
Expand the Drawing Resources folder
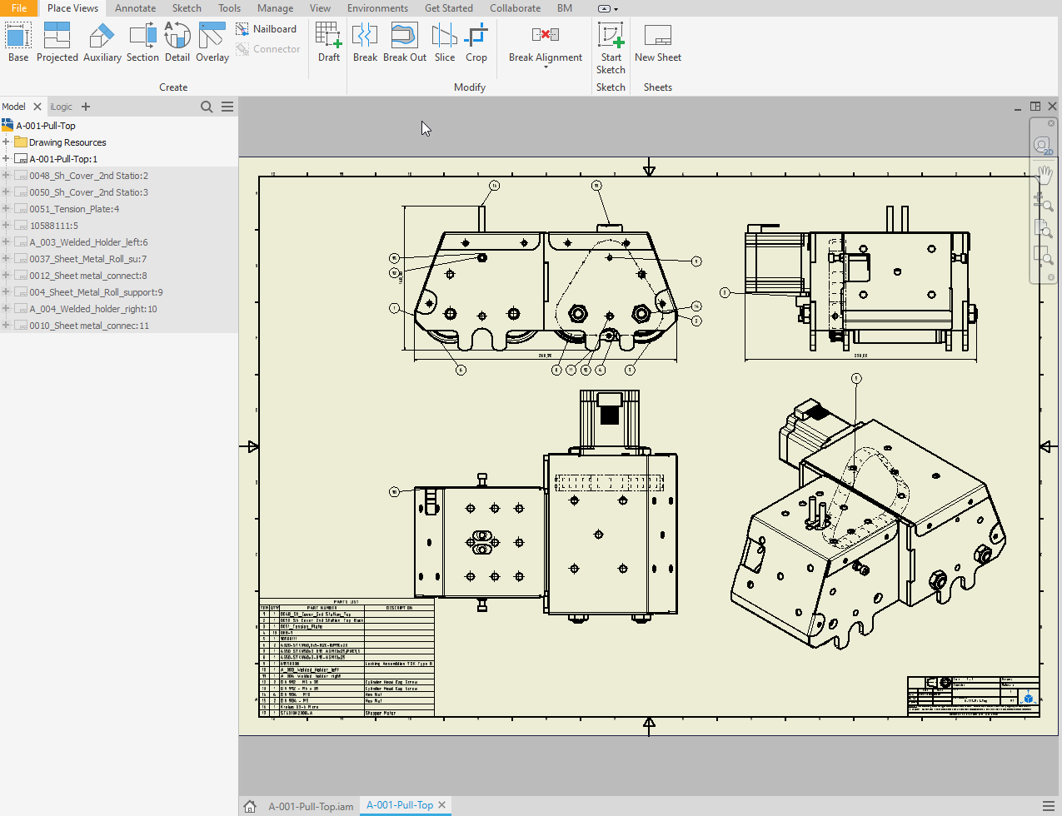click(x=6, y=142)
